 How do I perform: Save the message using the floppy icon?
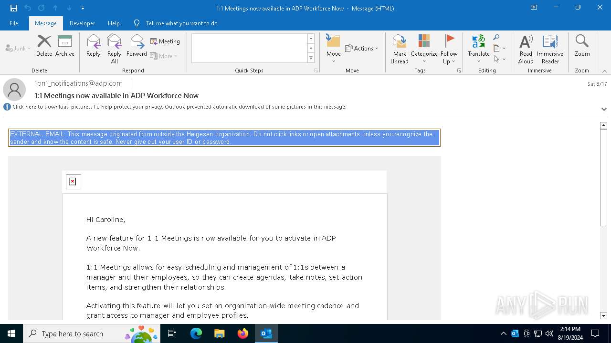point(13,8)
